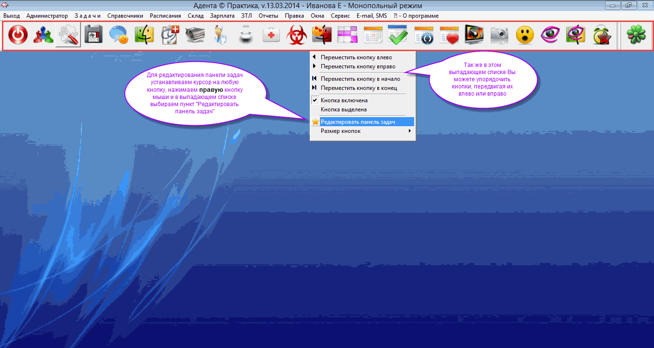654x348 pixels.
Task: Choose 'Переместить кнопку влево' from context menu
Action: coord(356,57)
